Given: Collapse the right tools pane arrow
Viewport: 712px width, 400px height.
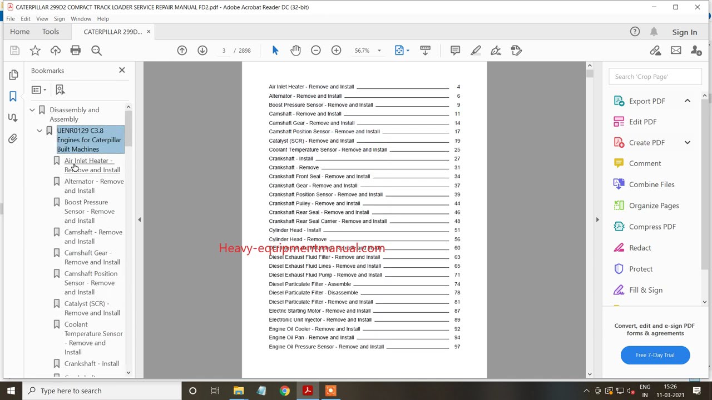Looking at the screenshot, I should pyautogui.click(x=597, y=220).
